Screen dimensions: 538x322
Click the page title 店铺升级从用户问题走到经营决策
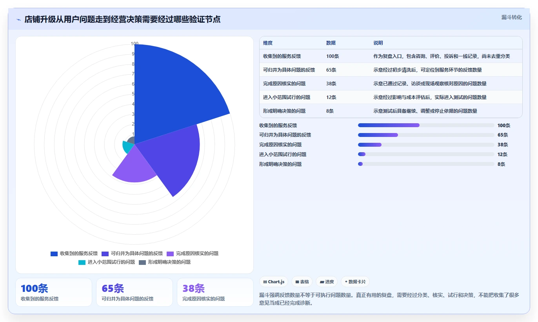click(x=122, y=19)
